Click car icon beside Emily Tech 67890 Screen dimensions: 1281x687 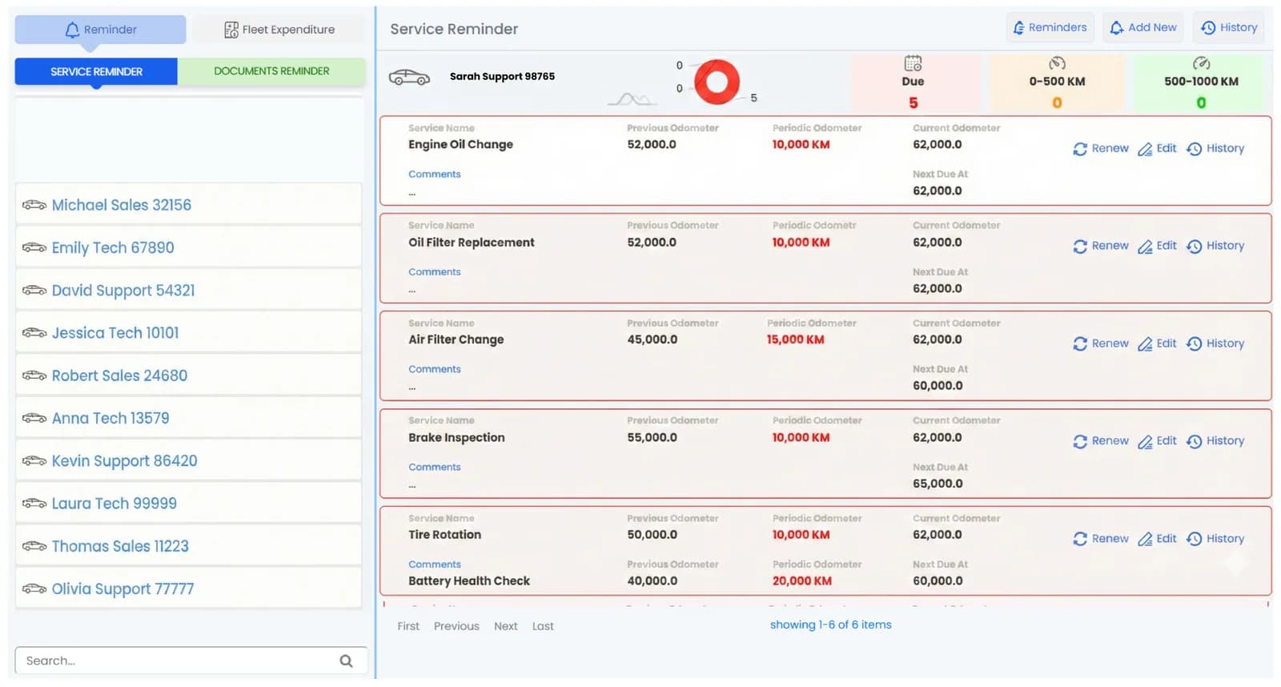[34, 247]
